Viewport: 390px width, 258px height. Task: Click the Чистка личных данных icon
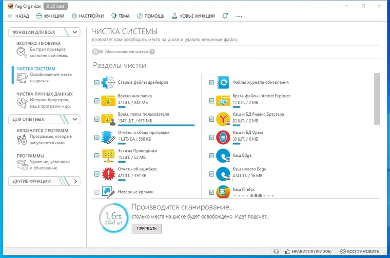(x=22, y=103)
